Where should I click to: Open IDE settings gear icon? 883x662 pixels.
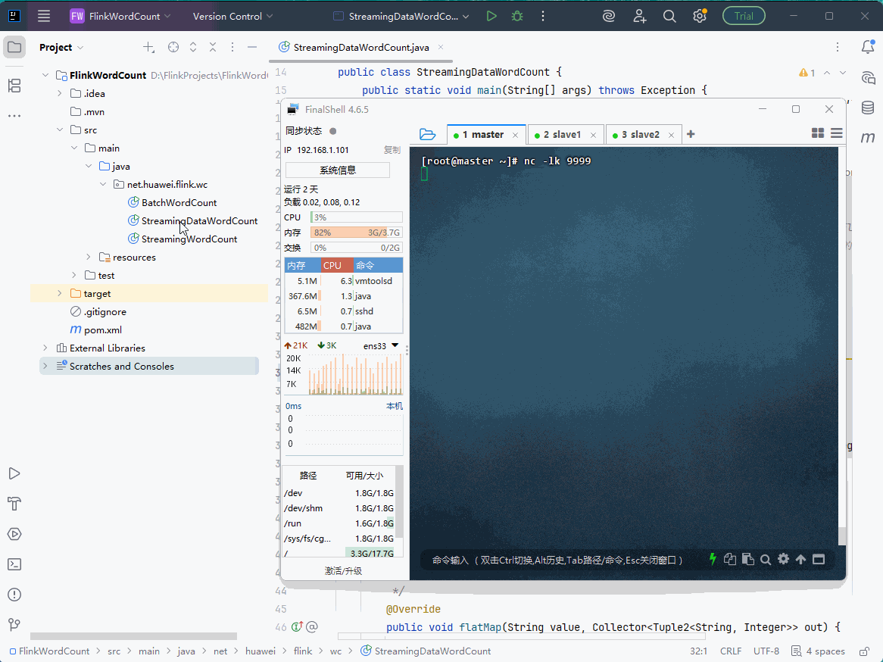700,17
